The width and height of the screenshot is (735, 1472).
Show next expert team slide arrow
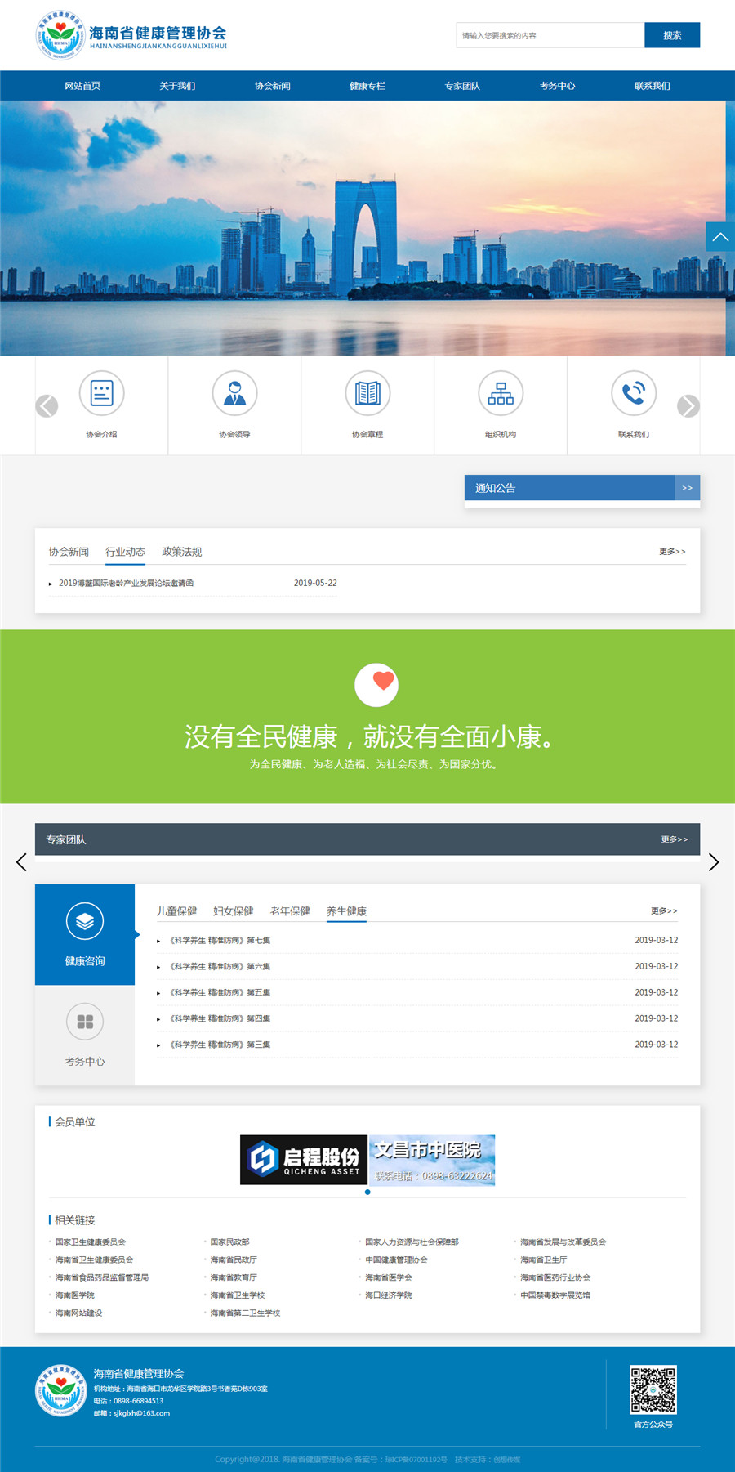(x=714, y=862)
